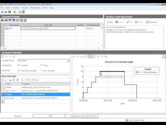Click the first zoom magnifier icon above graph

tap(98, 57)
